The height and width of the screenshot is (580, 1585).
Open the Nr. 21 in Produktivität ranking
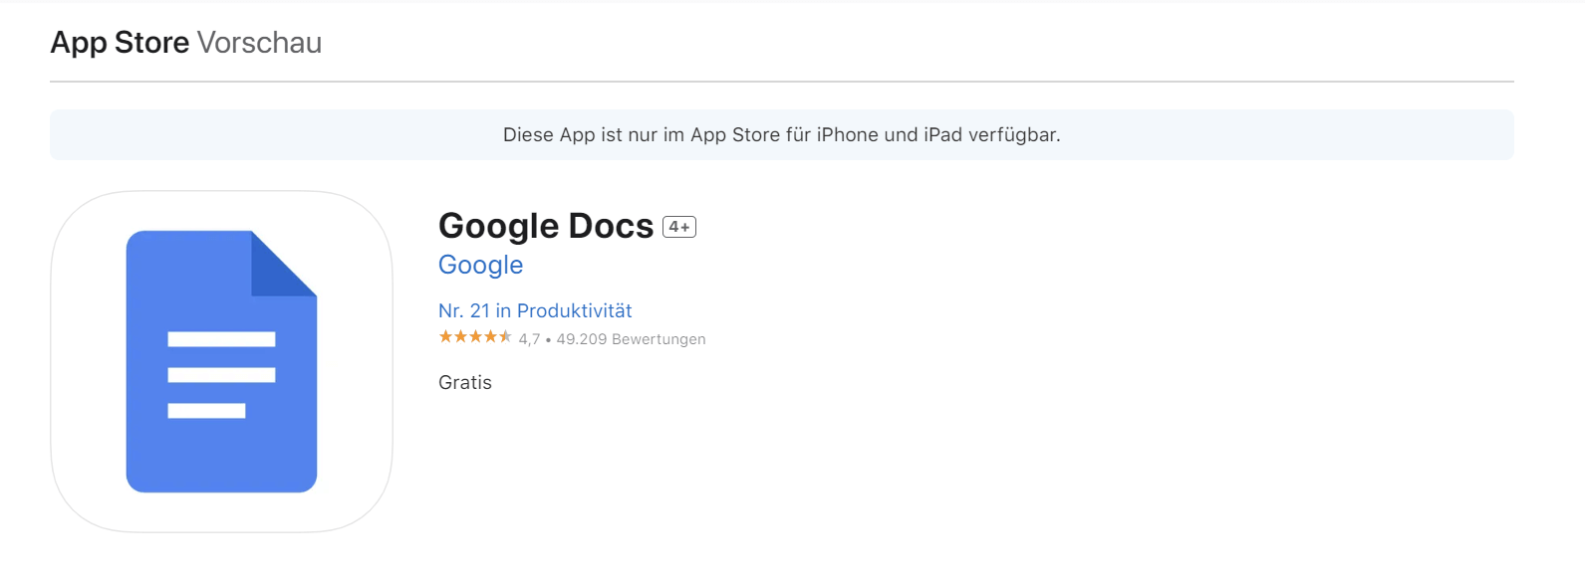(x=535, y=310)
